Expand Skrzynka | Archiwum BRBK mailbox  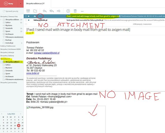pyautogui.click(x=10, y=49)
